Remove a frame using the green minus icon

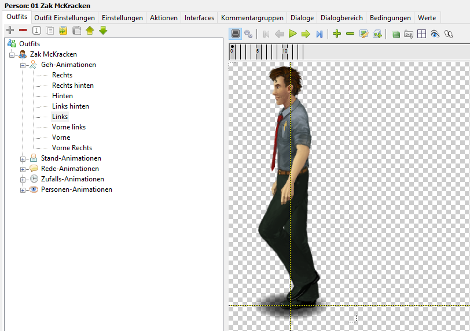350,34
